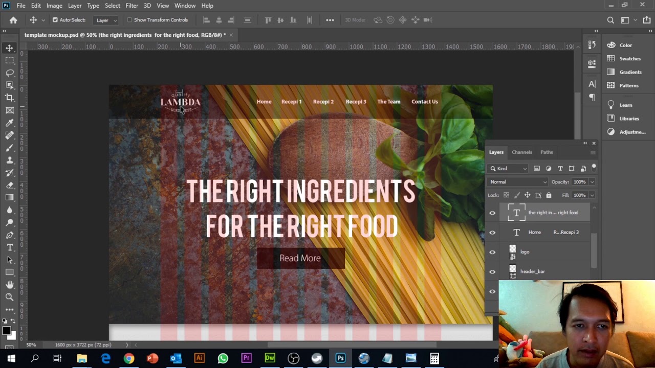Select the Rectangular Marquee tool

[x=10, y=60]
